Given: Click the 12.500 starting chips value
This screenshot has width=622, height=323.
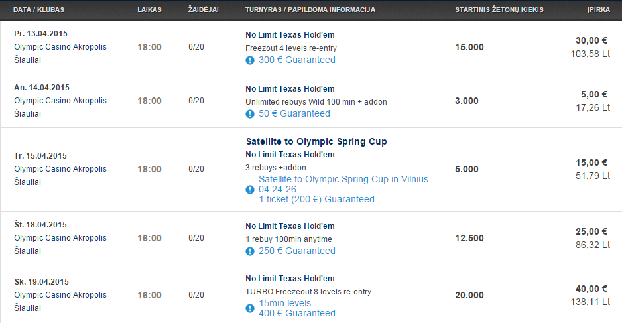Looking at the screenshot, I should point(469,239).
